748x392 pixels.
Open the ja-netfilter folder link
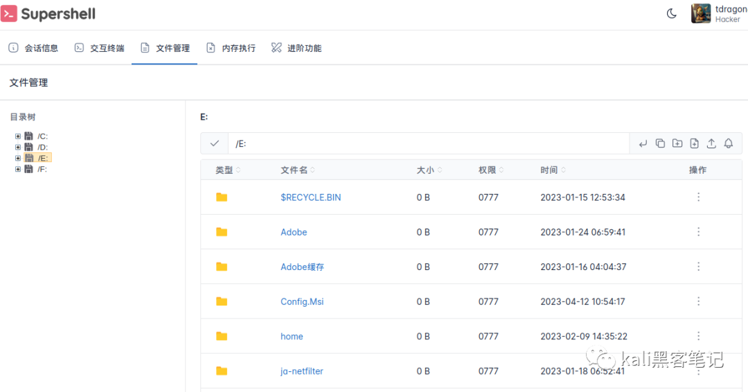(x=301, y=371)
